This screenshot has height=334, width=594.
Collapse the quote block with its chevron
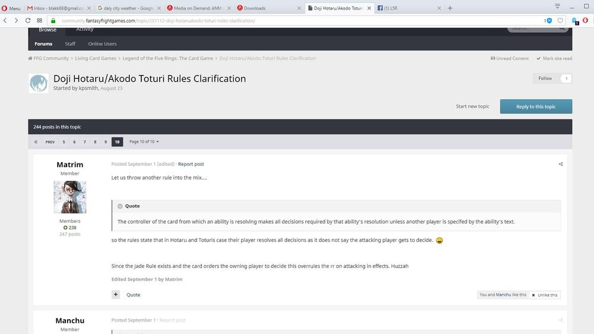point(120,206)
